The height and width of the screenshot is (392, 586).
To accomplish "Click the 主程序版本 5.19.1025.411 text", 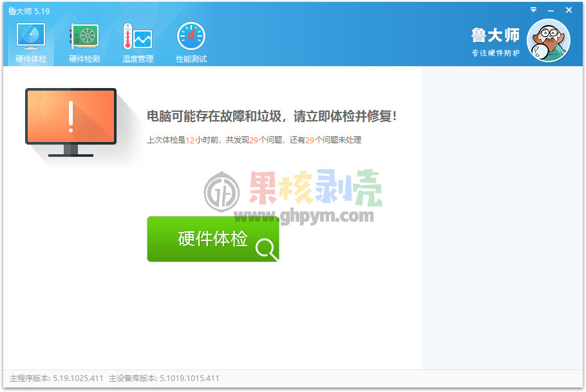I will tap(57, 379).
